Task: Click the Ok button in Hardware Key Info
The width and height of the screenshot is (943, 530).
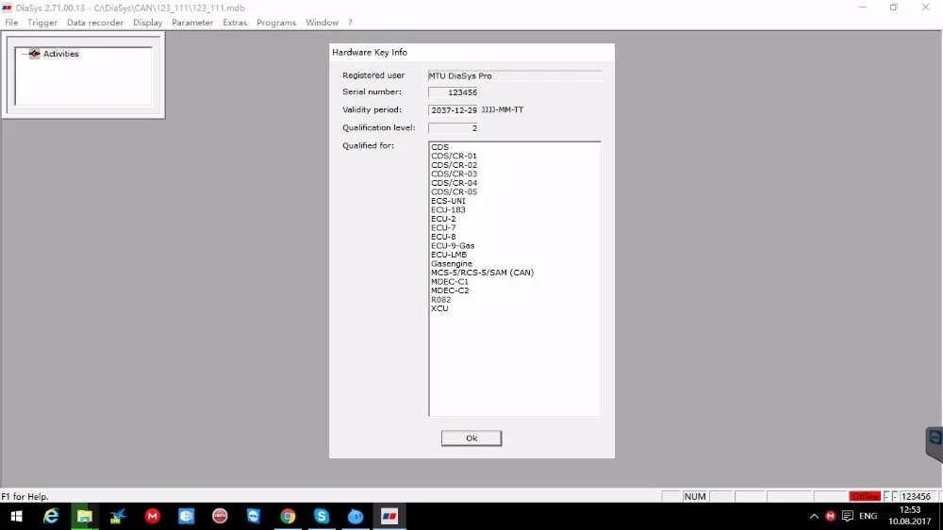Action: tap(471, 438)
